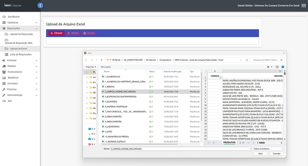Open Lista de Requisições
Screen dimensions: 308x166
tap(20, 54)
